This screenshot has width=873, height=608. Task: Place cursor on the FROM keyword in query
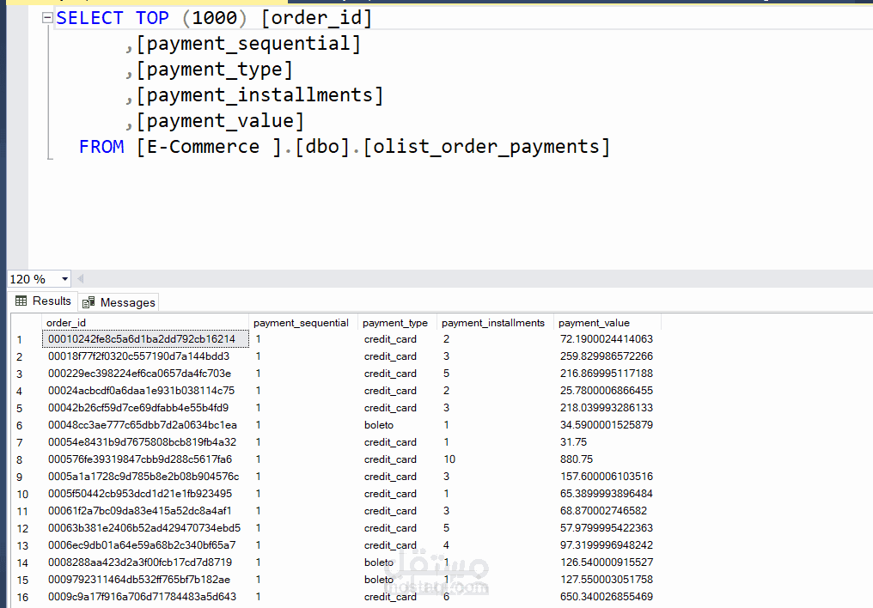pos(101,147)
